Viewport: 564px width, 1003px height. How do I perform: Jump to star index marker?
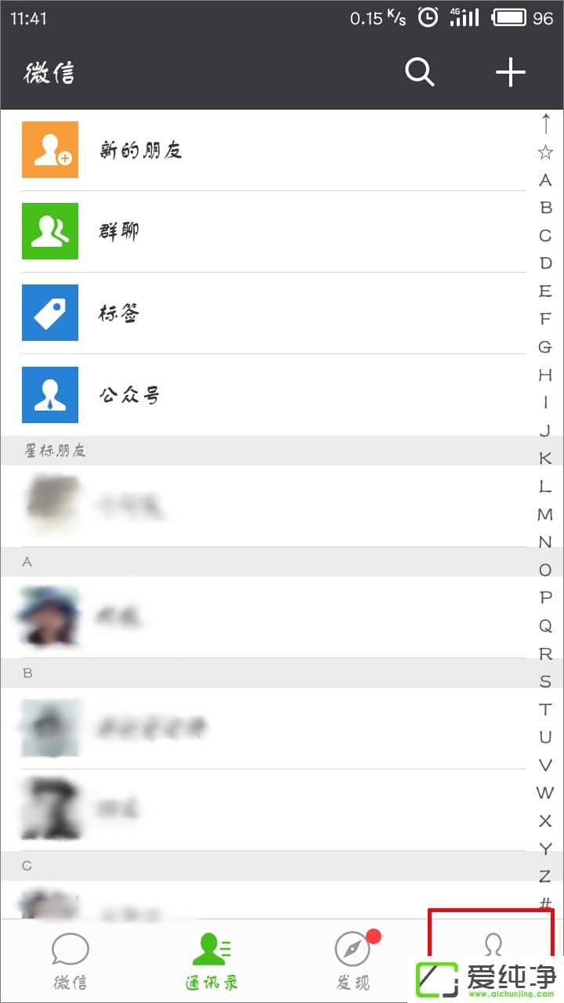(x=545, y=152)
